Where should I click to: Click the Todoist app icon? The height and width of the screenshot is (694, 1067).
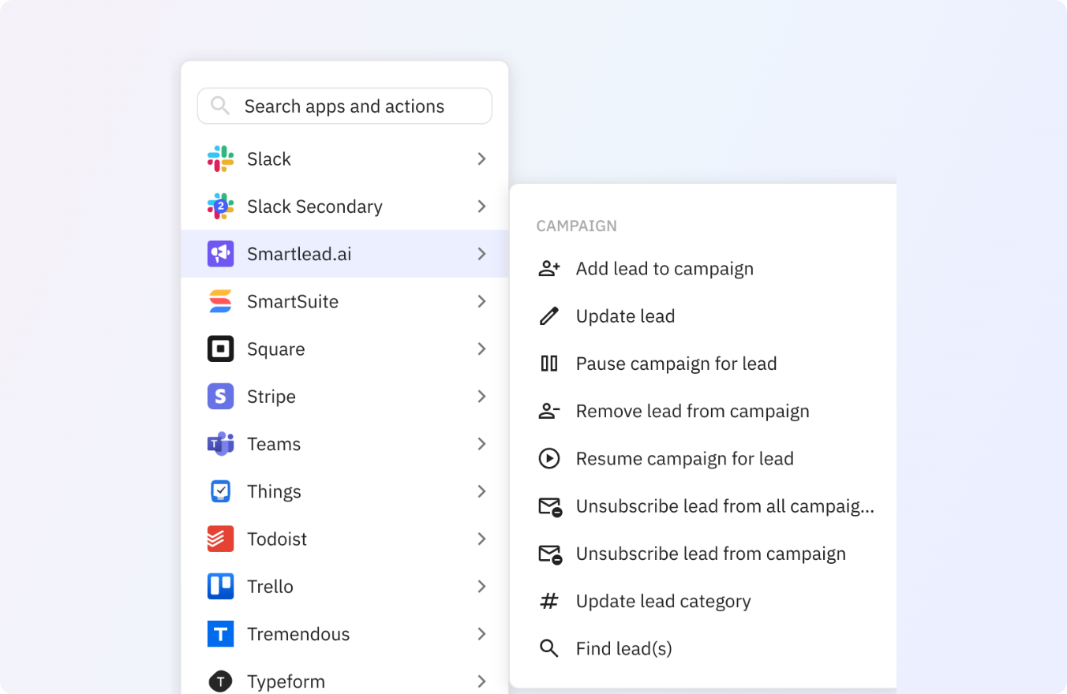pyautogui.click(x=220, y=539)
